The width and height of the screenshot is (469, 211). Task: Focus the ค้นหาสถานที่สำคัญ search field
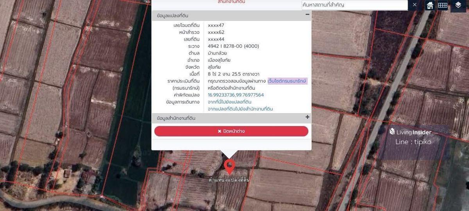[x=354, y=5]
